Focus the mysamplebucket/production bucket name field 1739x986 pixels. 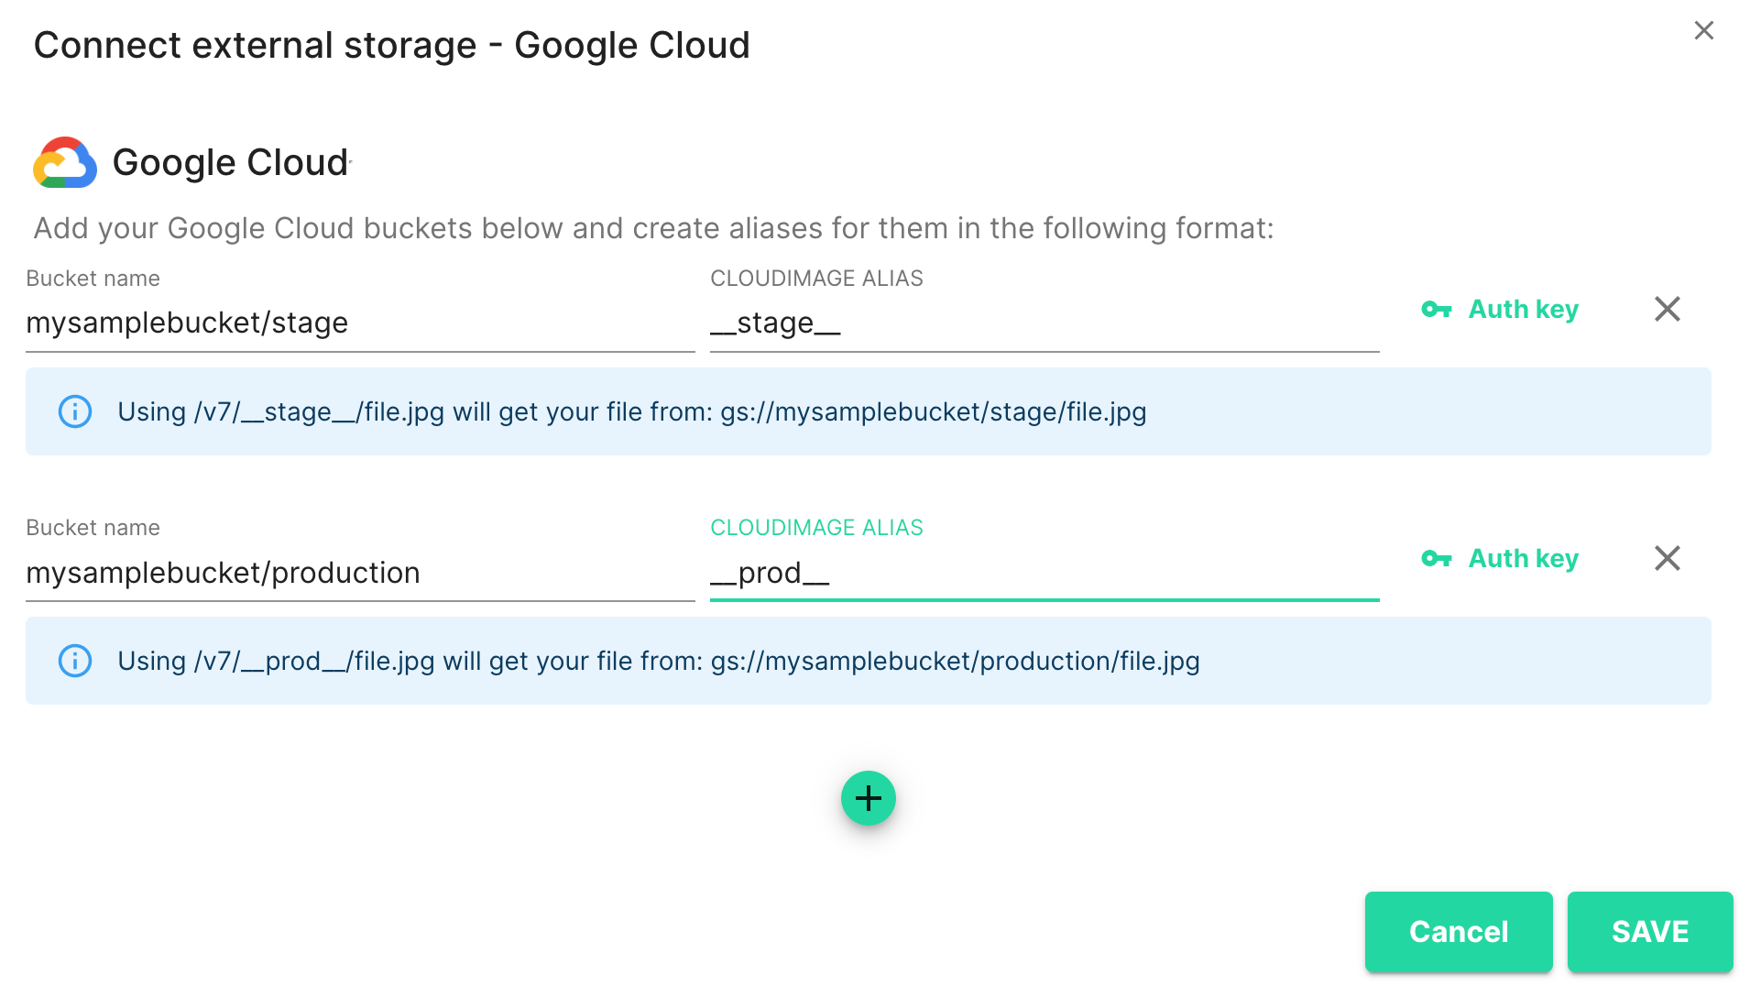359,573
